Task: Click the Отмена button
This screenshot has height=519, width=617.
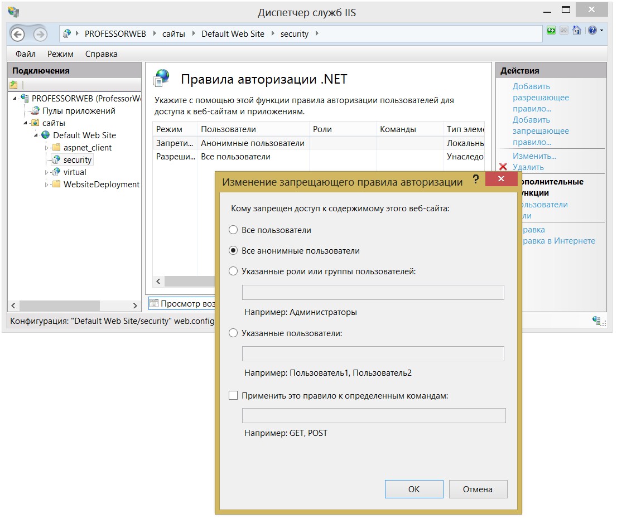Action: (478, 489)
